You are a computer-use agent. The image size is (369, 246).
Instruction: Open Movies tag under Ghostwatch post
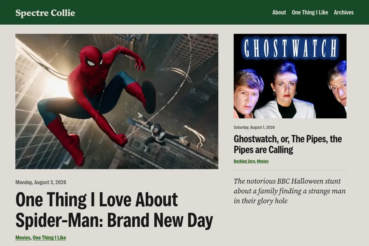tap(263, 161)
